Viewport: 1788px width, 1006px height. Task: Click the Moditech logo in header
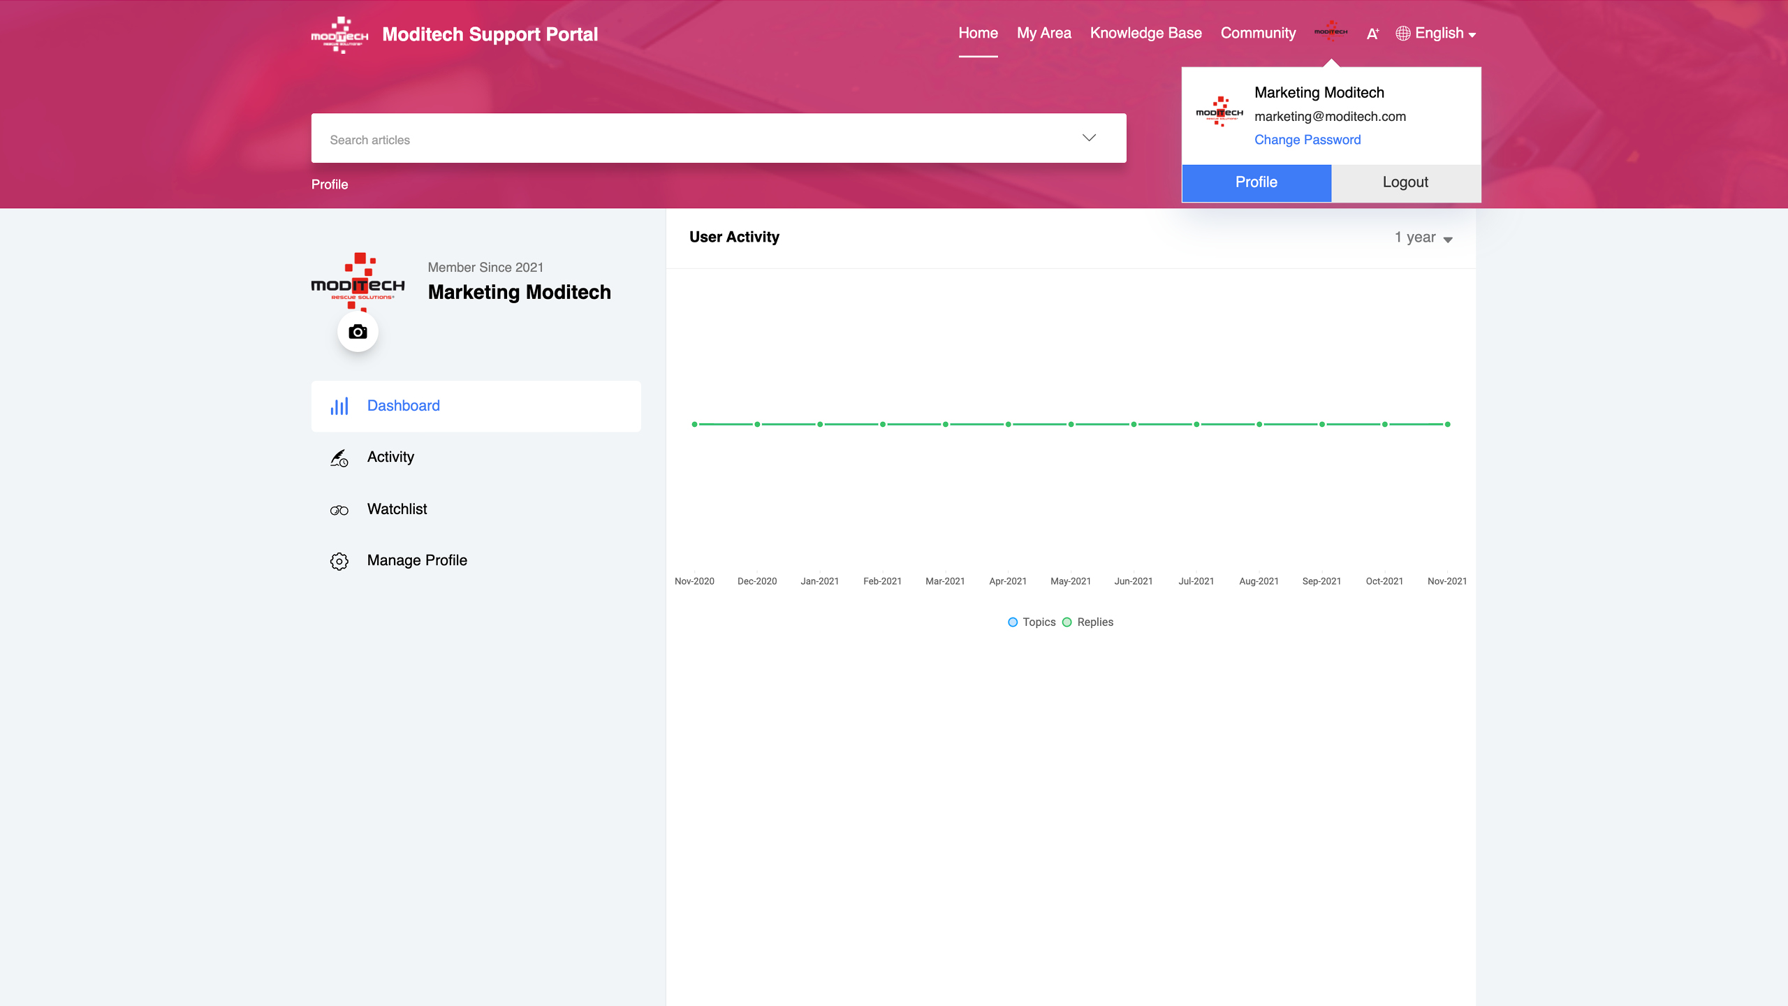coord(339,35)
